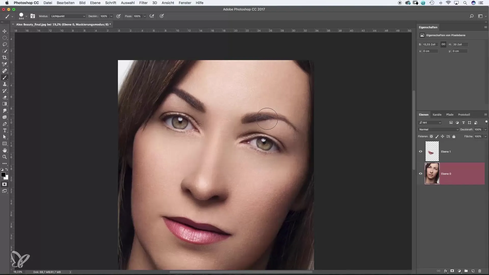This screenshot has width=489, height=275.
Task: Open the layer styles fx menu
Action: tap(446, 271)
